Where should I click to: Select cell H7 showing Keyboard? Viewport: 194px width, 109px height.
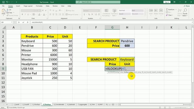pyautogui.click(x=127, y=59)
